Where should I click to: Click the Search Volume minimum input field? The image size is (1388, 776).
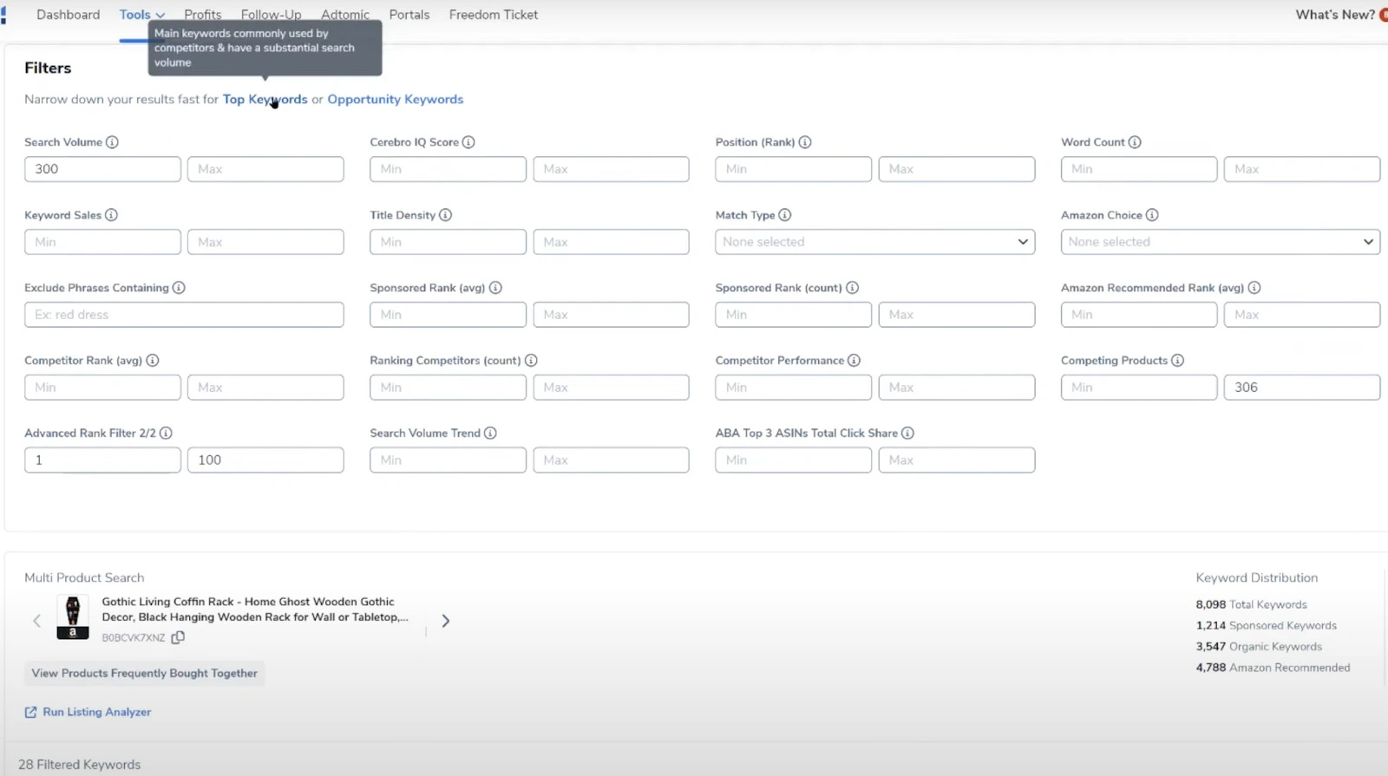[x=102, y=169]
